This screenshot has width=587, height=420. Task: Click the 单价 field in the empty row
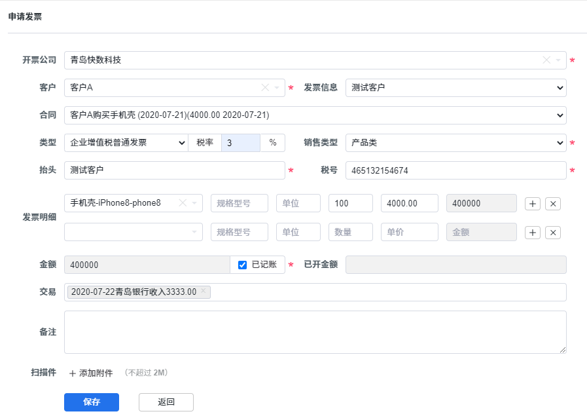click(x=409, y=232)
